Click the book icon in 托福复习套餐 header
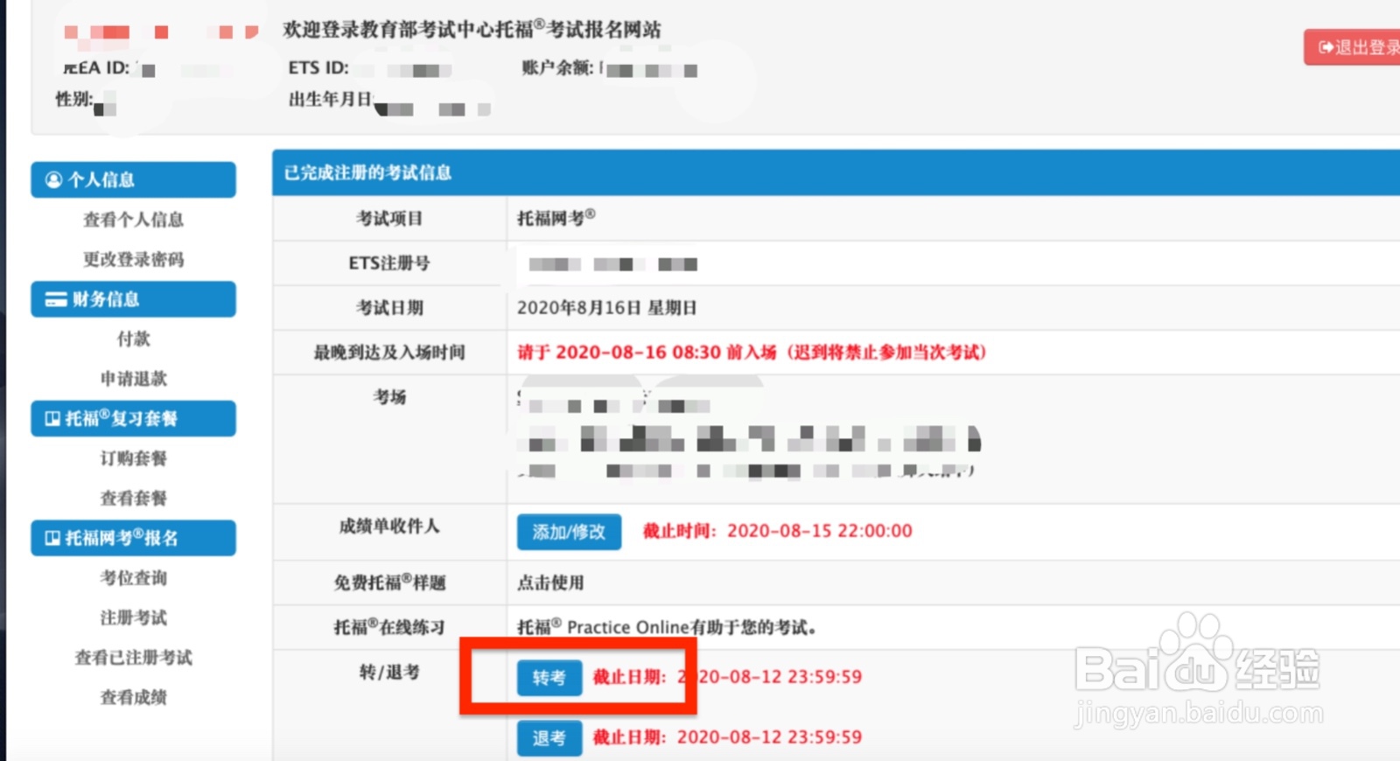 (52, 418)
